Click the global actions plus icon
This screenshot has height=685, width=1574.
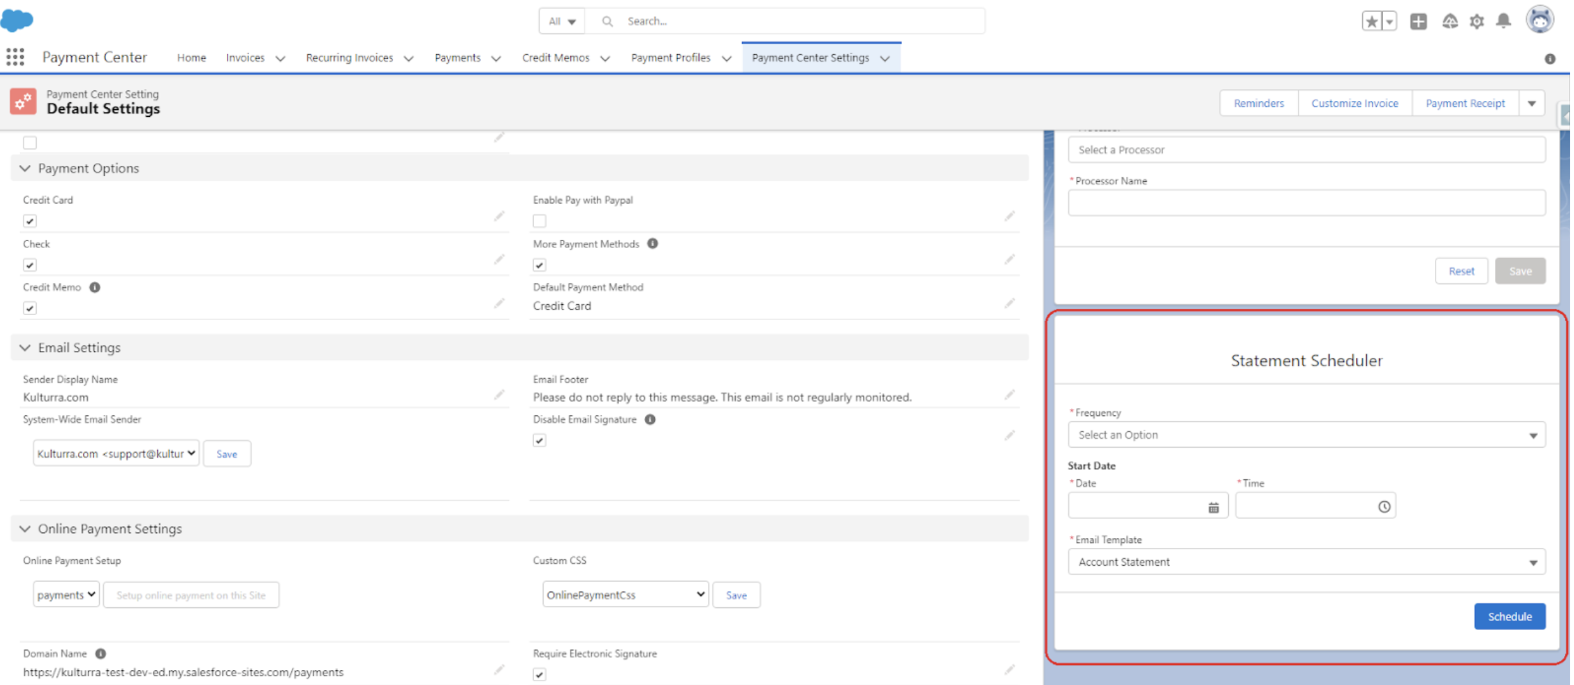[x=1417, y=21]
